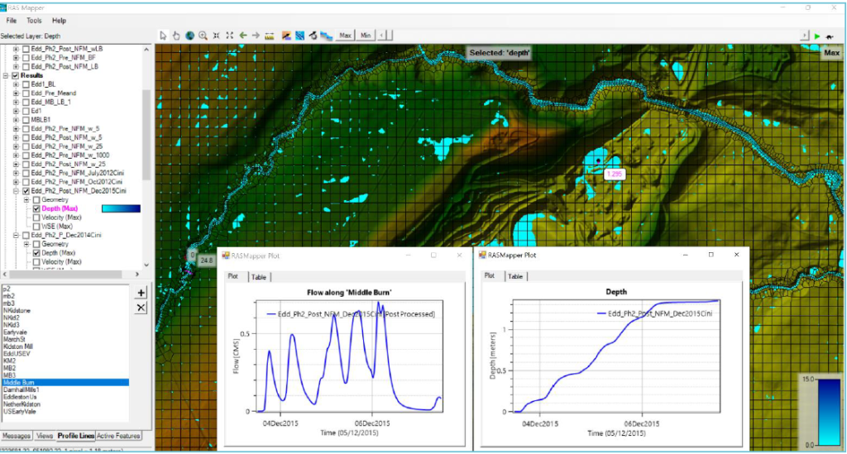Go to previous view with green arrow
Viewport: 847px width, 454px height.
click(x=242, y=36)
